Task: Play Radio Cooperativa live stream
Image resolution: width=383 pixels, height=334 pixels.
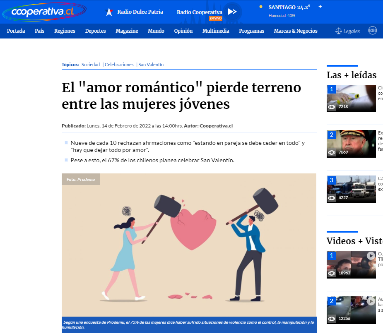Action: point(232,12)
